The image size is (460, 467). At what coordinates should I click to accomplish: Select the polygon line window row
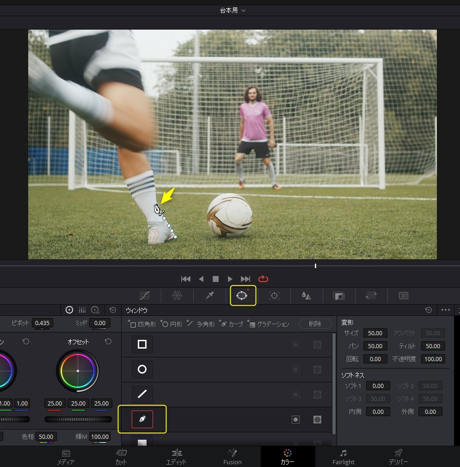click(227, 394)
